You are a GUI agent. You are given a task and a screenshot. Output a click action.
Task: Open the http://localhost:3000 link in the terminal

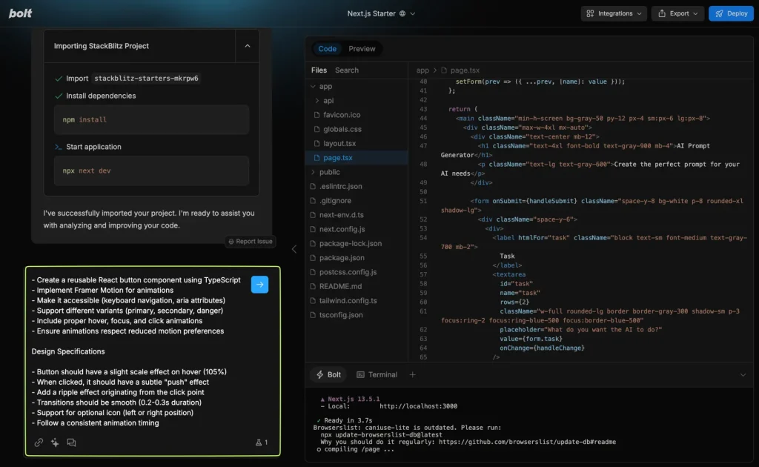[418, 406]
